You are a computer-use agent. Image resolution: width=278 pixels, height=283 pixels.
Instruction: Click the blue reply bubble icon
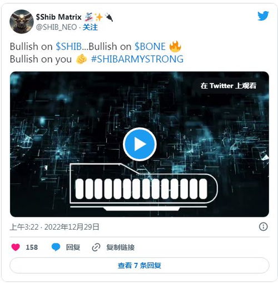[x=56, y=247]
